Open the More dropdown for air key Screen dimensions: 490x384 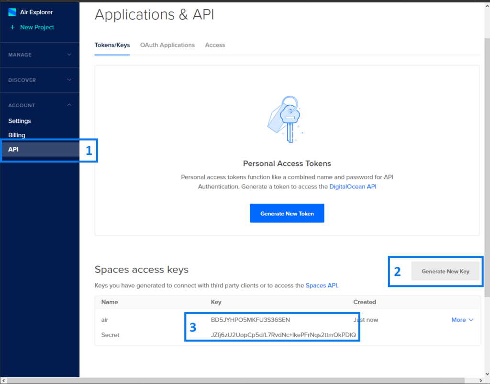point(463,320)
